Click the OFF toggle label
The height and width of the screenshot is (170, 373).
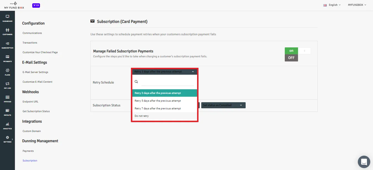tap(291, 58)
